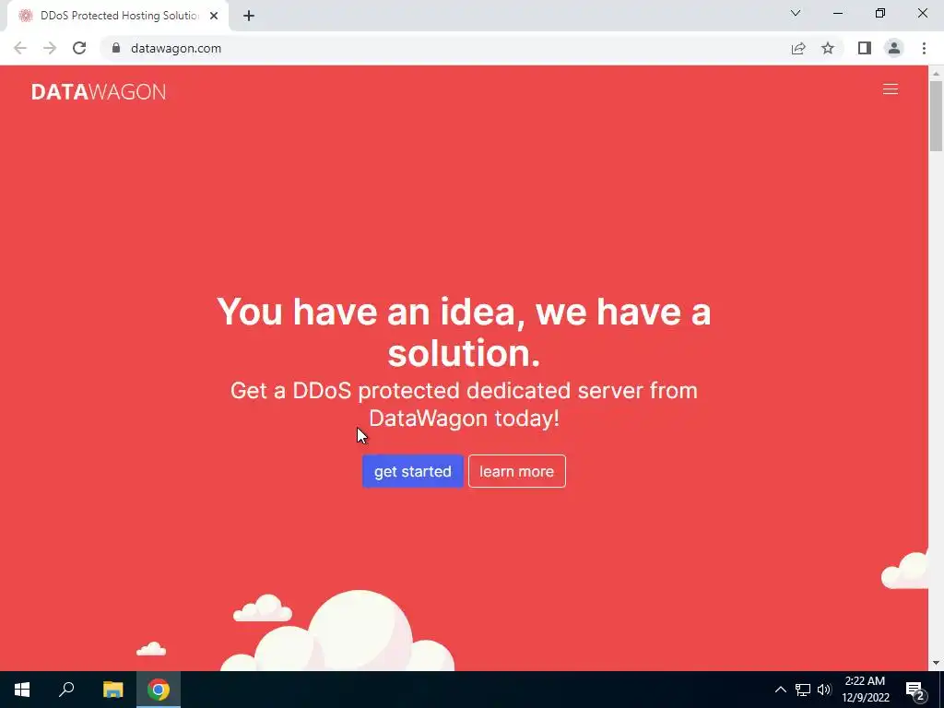
Task: Click the heading "You have an idea, we have a solution."
Action: click(464, 332)
